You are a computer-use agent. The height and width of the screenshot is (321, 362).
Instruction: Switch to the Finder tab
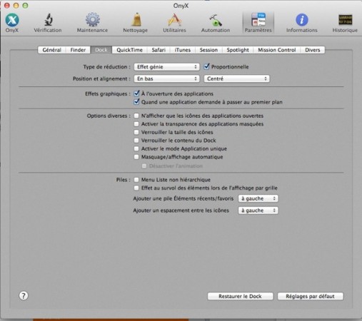coord(78,50)
